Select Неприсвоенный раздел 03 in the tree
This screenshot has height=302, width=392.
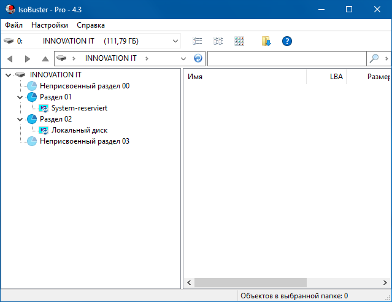[x=85, y=141]
